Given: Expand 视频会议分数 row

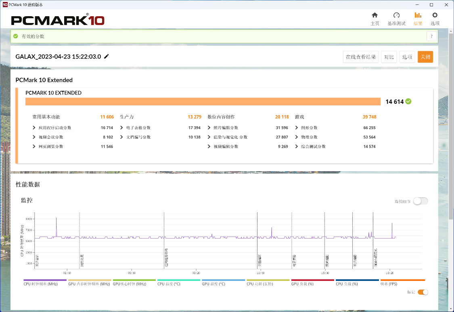Looking at the screenshot, I should [x=34, y=137].
